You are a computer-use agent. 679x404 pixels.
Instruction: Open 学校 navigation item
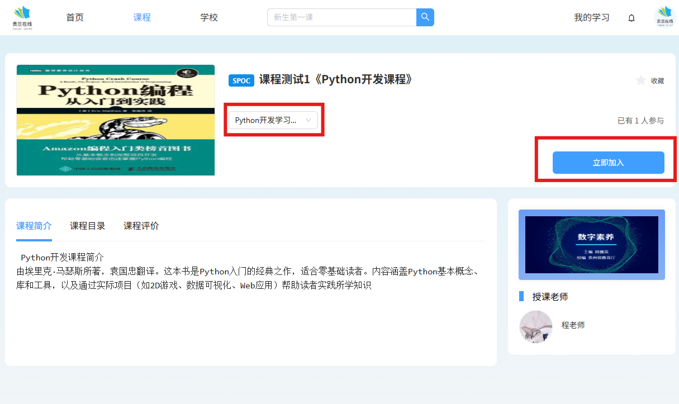coord(209,17)
